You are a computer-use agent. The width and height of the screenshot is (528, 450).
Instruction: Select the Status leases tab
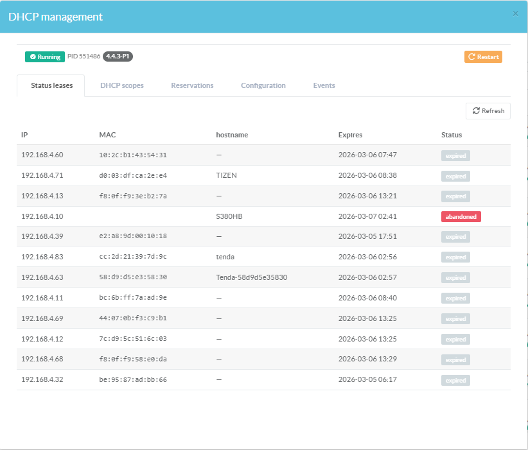tap(51, 85)
